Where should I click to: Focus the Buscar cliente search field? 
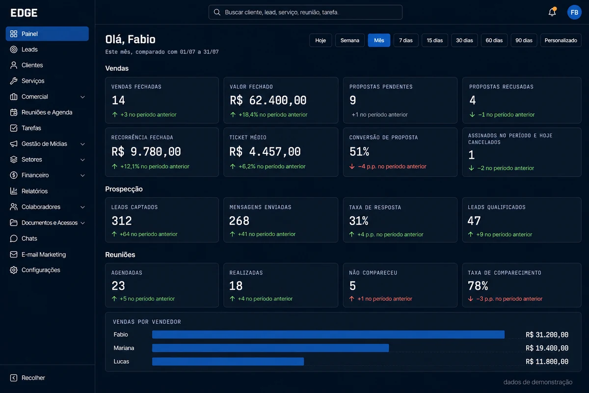[x=305, y=12]
